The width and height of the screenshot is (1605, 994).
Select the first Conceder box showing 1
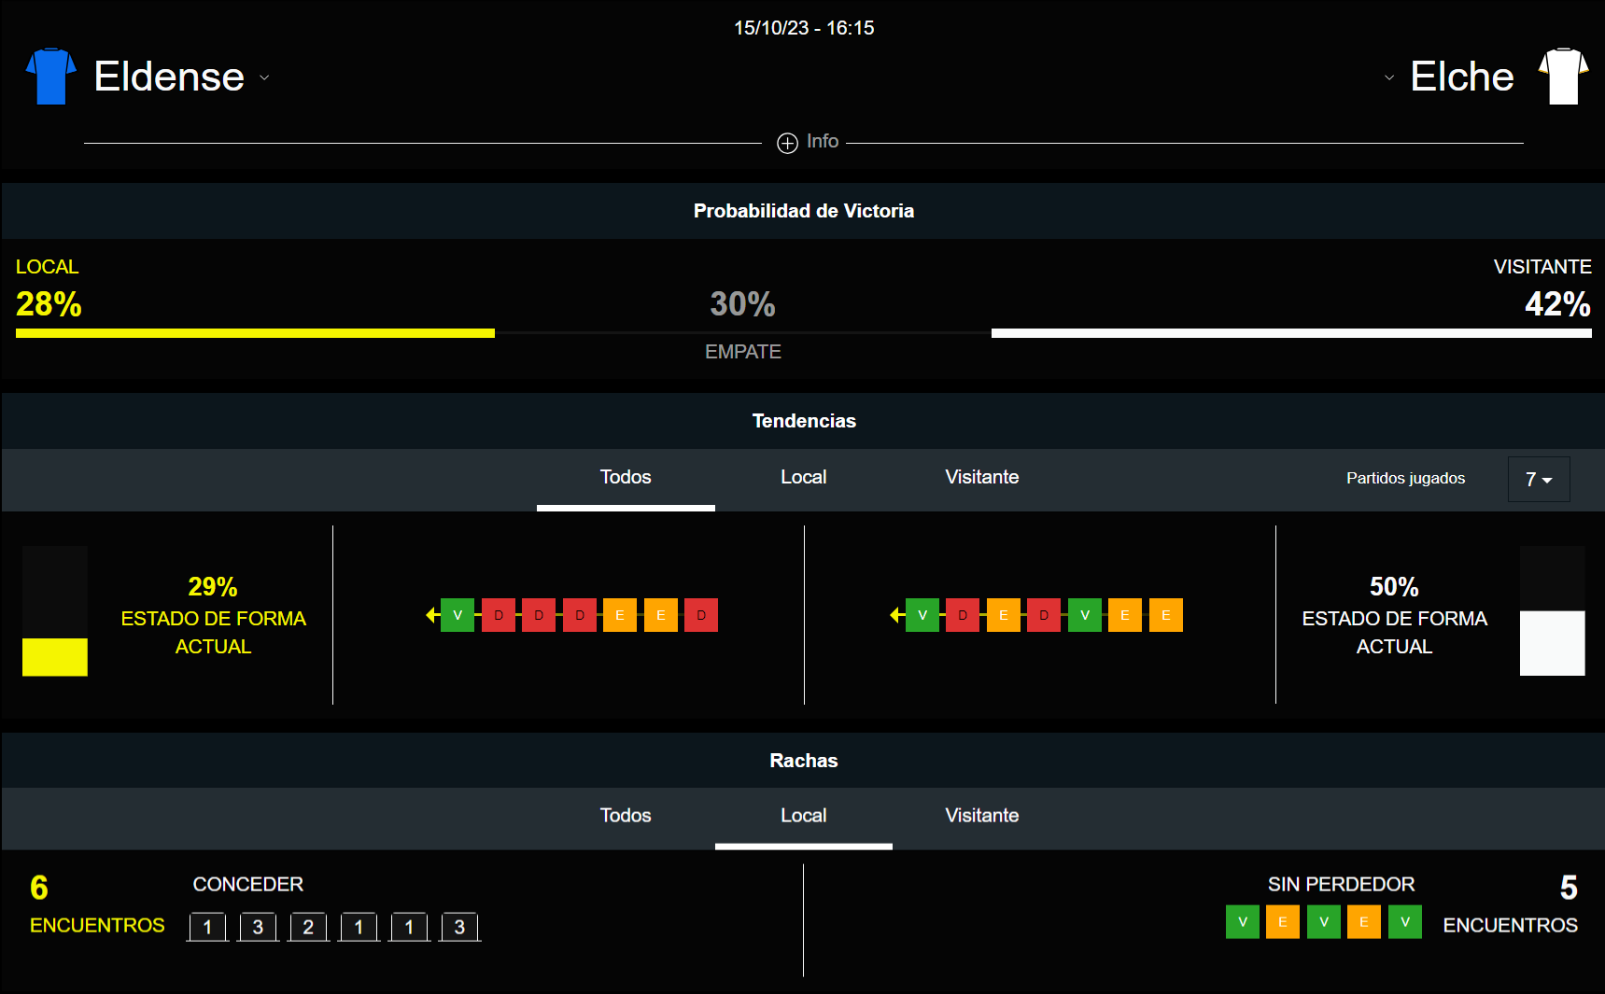click(x=207, y=927)
